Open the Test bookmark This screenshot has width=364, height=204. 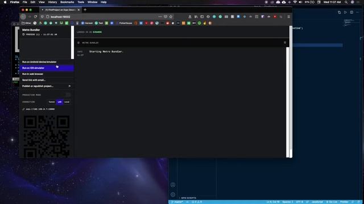(99, 23)
